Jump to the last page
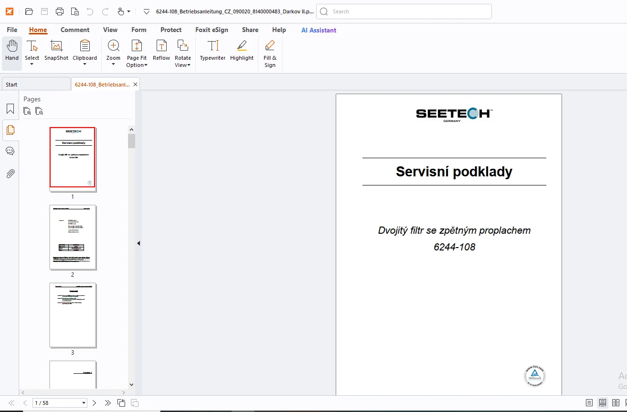The height and width of the screenshot is (412, 627). [x=107, y=403]
